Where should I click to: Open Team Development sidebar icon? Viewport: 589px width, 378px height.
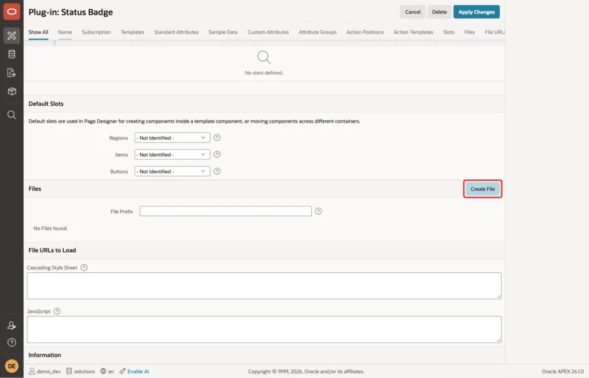[12, 73]
